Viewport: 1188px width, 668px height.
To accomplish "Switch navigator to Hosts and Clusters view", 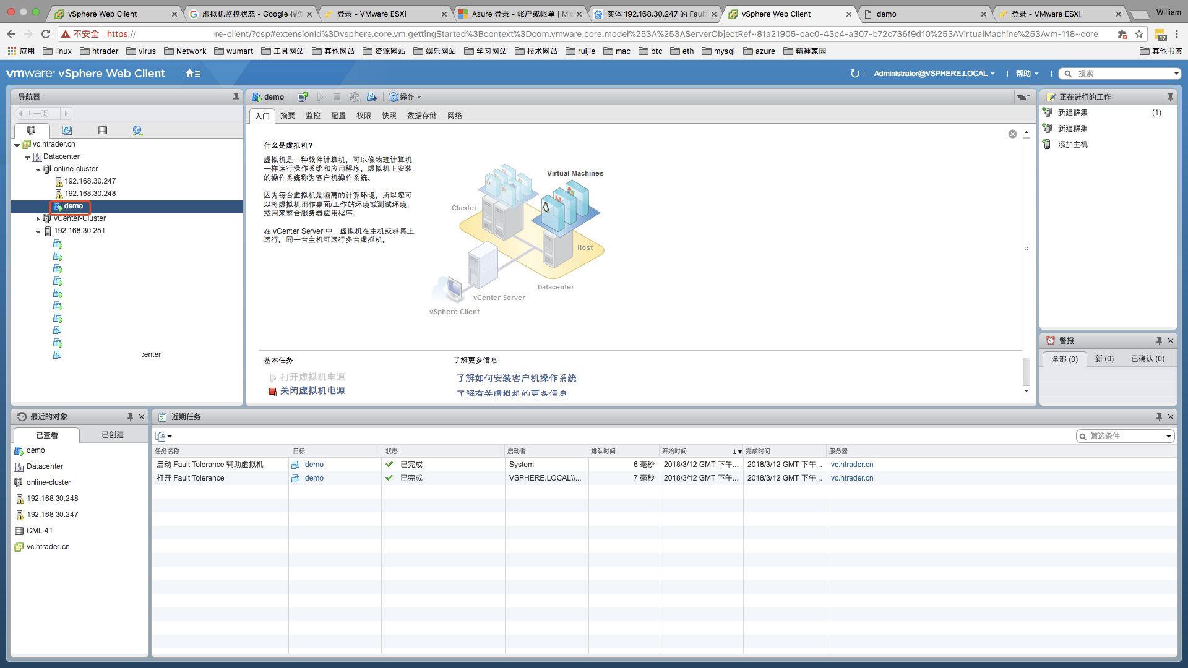I will pos(32,131).
